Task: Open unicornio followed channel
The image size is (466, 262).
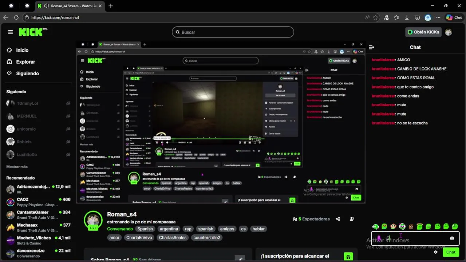Action: click(38, 129)
